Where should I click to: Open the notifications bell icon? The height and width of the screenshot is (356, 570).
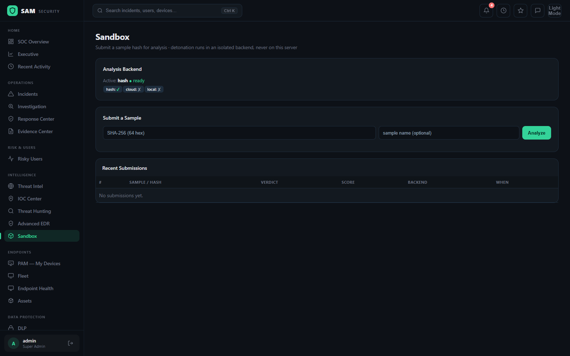[x=486, y=11]
